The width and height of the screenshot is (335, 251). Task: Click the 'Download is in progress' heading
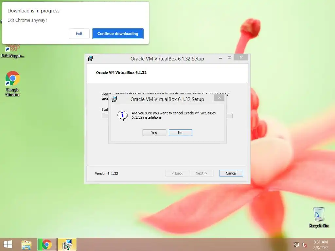[x=34, y=11]
